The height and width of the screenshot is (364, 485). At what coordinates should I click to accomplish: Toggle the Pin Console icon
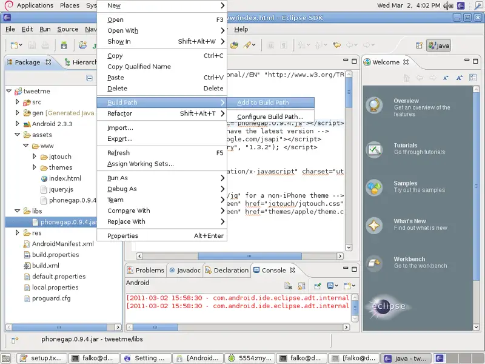pos(318,286)
